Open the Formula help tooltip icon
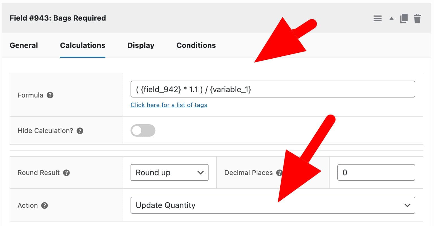434x226 pixels. point(50,95)
